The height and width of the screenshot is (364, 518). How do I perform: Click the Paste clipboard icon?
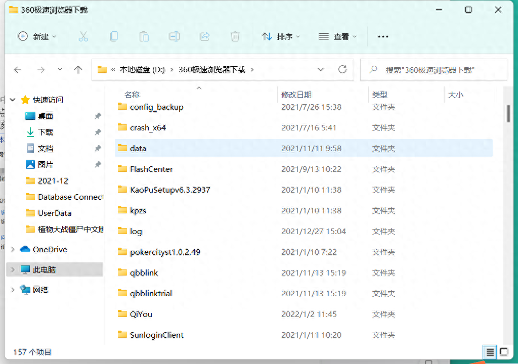click(144, 36)
